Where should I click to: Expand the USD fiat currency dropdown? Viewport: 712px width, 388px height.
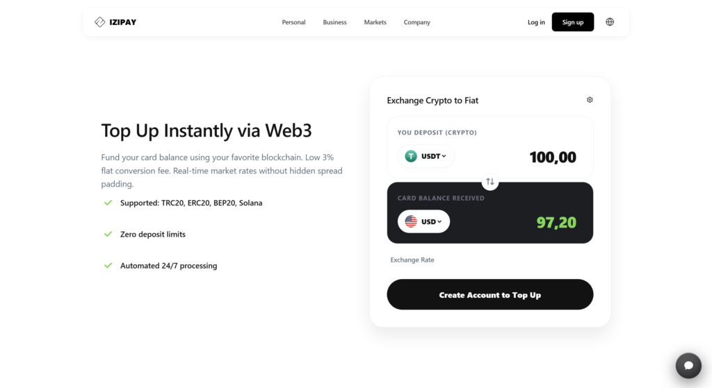(423, 221)
